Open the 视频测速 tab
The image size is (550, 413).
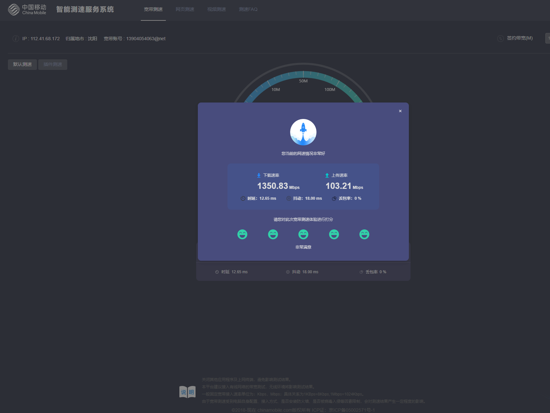tap(216, 10)
